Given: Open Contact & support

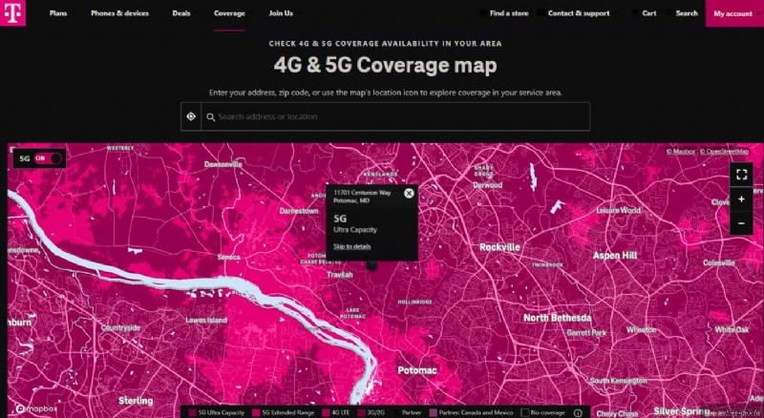Looking at the screenshot, I should tap(579, 13).
